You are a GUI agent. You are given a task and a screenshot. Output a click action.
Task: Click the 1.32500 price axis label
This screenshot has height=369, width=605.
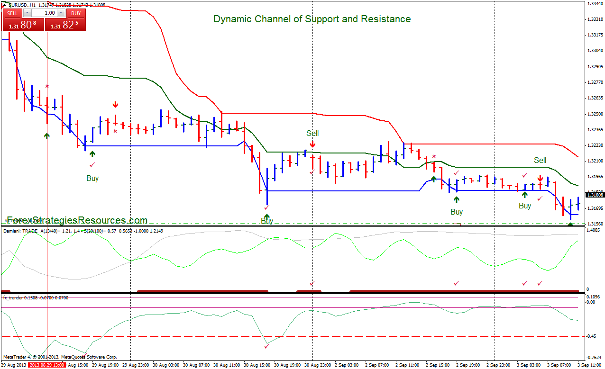pyautogui.click(x=595, y=114)
